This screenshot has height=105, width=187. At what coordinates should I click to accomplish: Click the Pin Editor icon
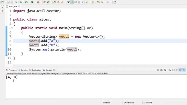click(x=115, y=2)
